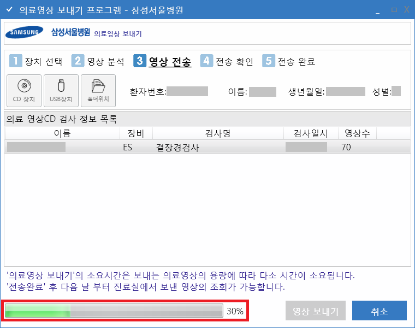The image size is (415, 328).
Task: Go to step 1 장치 선택
Action: click(35, 61)
